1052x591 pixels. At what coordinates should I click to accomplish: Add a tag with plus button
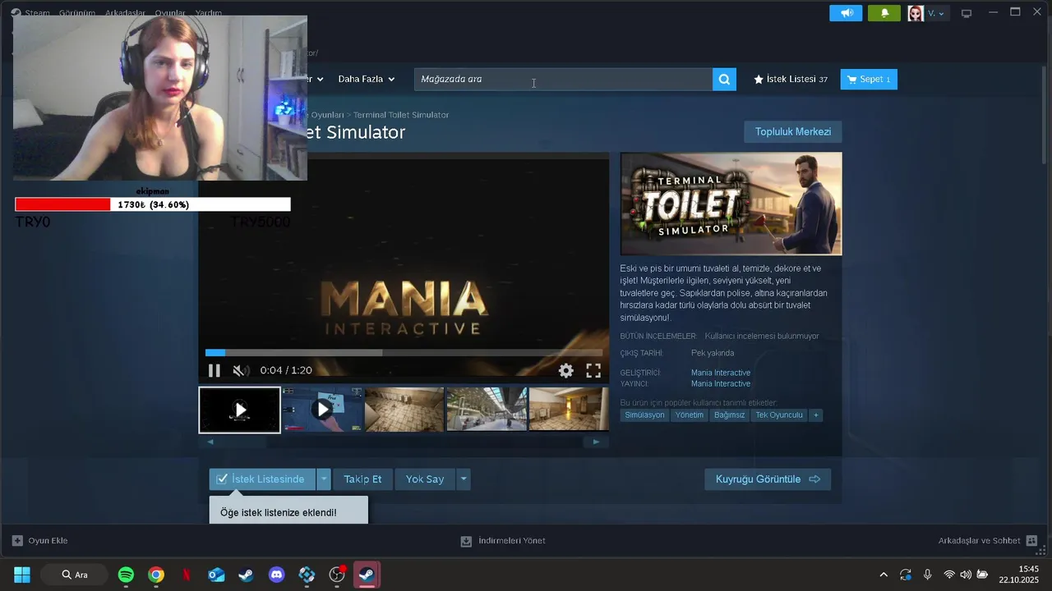tap(816, 415)
